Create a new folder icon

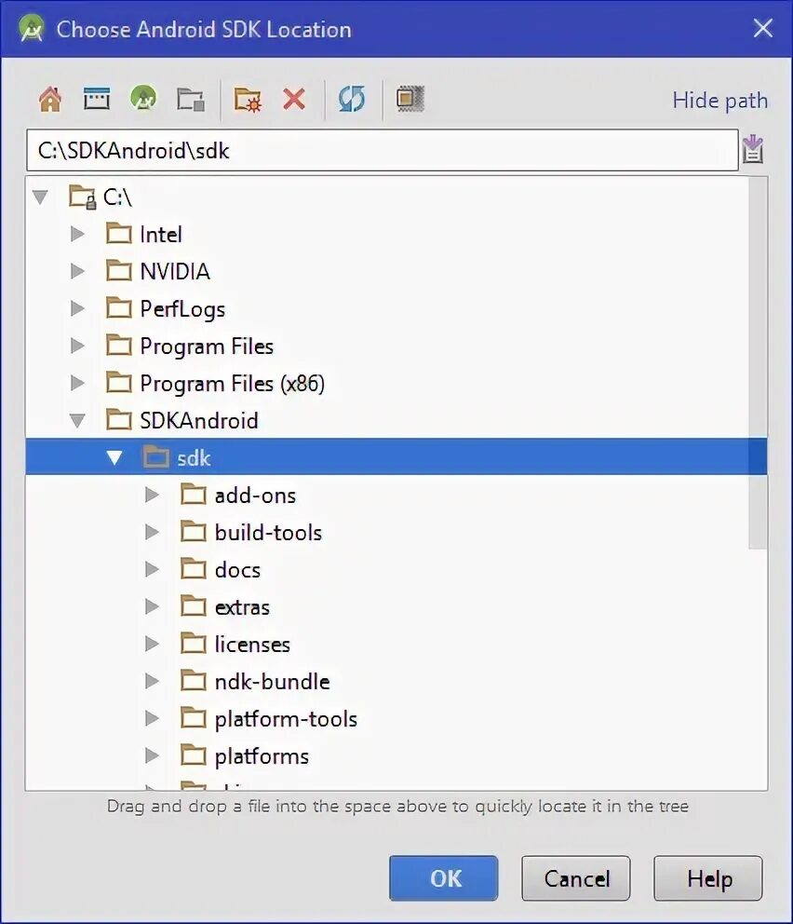coord(248,99)
